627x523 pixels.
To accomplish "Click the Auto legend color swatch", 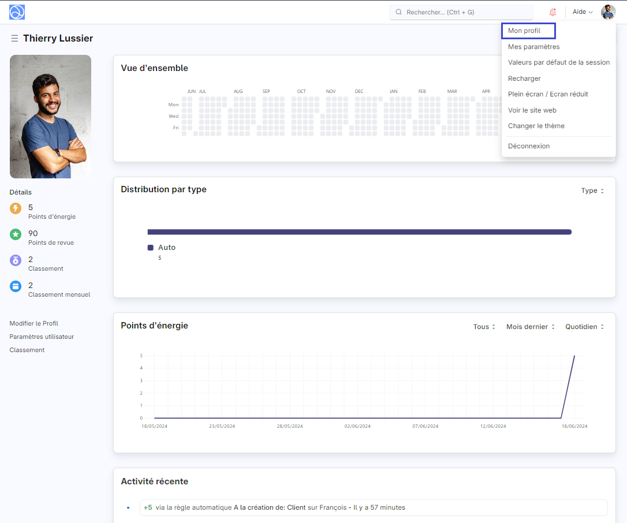I will (151, 248).
